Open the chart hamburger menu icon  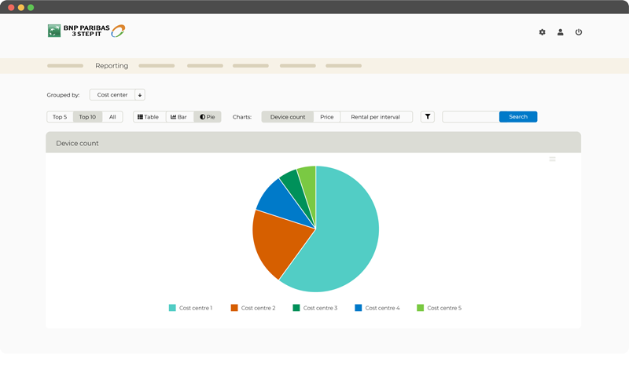pos(553,159)
